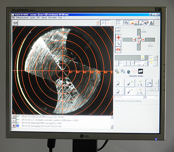Click the red rotate tool icon
The image size is (174, 152).
click(x=118, y=50)
